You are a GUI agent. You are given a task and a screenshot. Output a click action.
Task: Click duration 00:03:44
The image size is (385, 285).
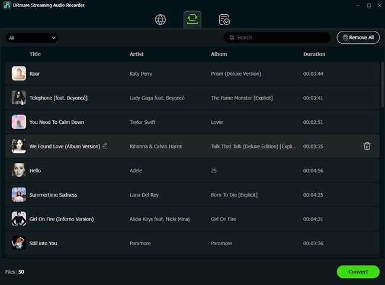coord(313,73)
